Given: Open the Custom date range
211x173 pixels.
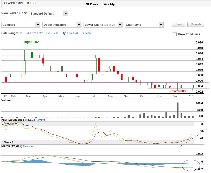Looking at the screenshot, I should click(x=86, y=33).
